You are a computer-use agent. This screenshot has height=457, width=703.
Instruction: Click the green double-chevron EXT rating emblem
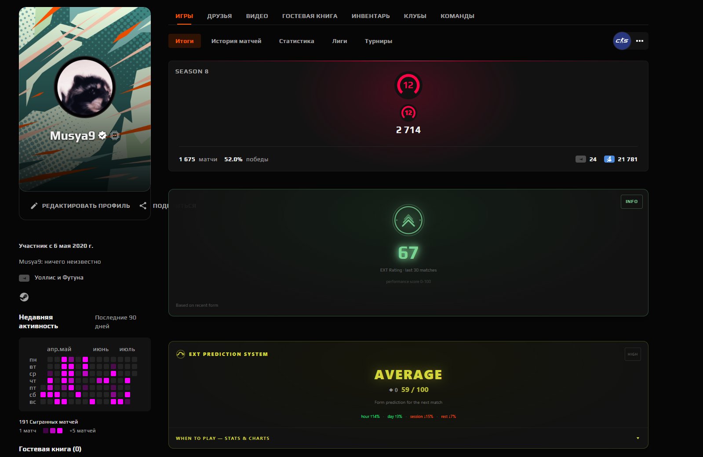pos(408,220)
